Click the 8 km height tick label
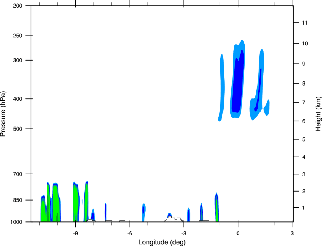 pyautogui.click(x=304, y=84)
